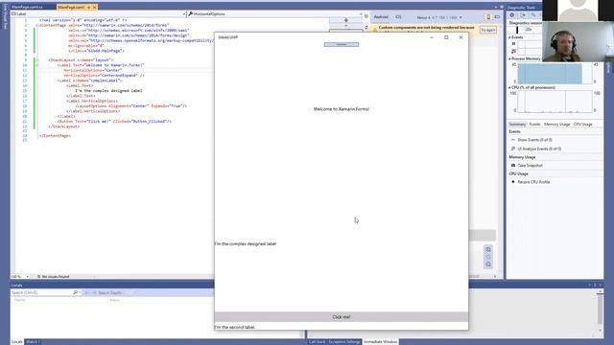614x345 pixels.
Task: Click the Welcome to Xamarin.Forms! label
Action: click(342, 109)
